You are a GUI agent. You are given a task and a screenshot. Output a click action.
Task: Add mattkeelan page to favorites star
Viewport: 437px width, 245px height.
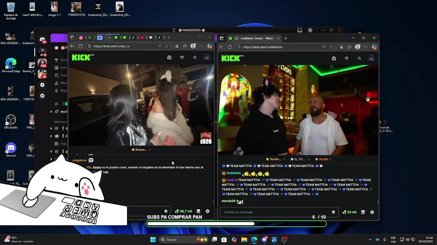[331, 47]
